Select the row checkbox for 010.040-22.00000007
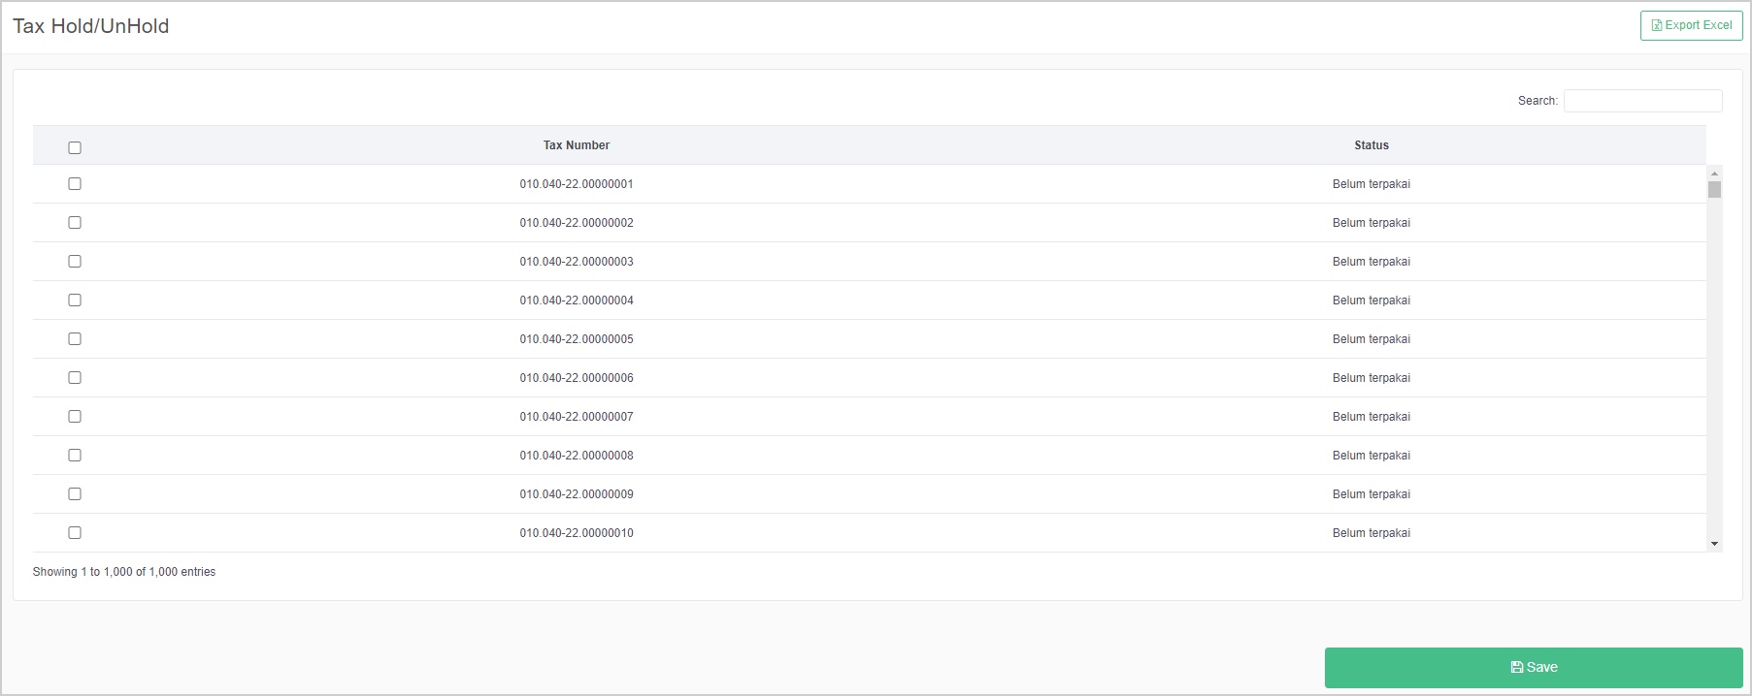This screenshot has height=696, width=1752. point(75,417)
